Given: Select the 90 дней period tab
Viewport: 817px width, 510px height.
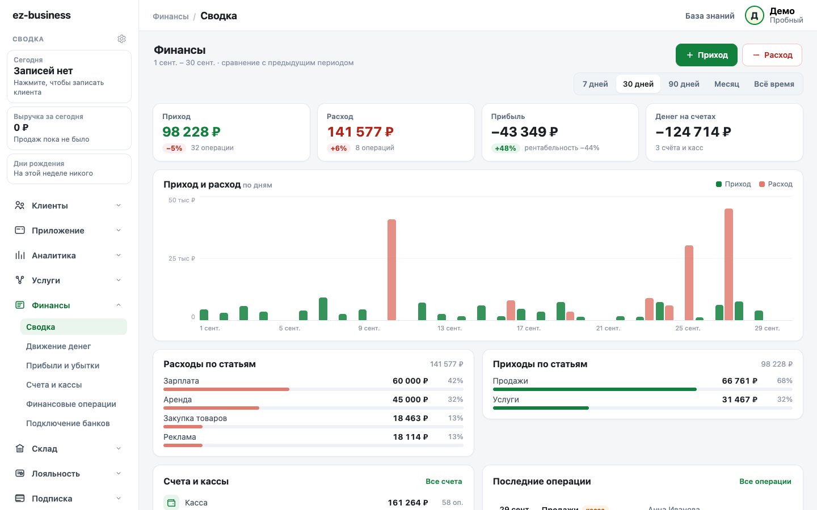Looking at the screenshot, I should coord(684,84).
